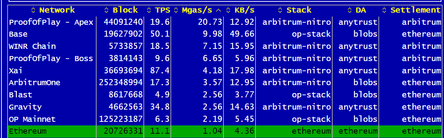The image size is (444, 138).
Task: Click the sort arrows beside TPS header
Action: [149, 10]
